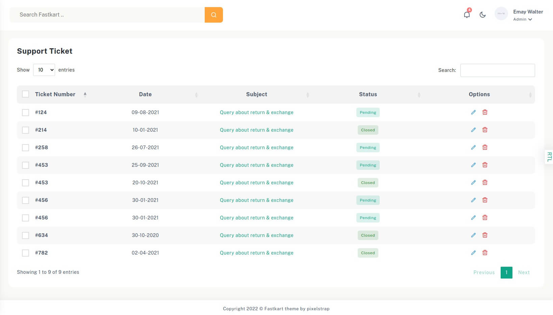Tick the checkbox for ticket #124

[25, 112]
